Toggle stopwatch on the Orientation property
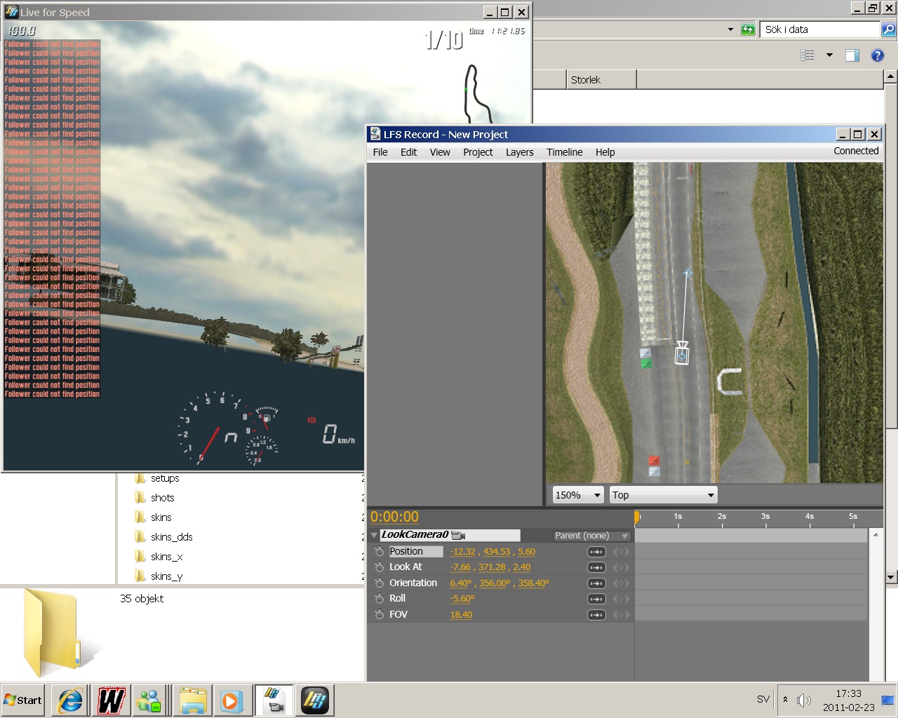This screenshot has height=718, width=898. [x=380, y=583]
